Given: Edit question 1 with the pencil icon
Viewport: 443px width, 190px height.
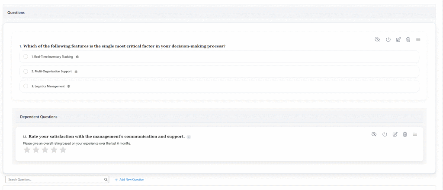Looking at the screenshot, I should [x=398, y=40].
